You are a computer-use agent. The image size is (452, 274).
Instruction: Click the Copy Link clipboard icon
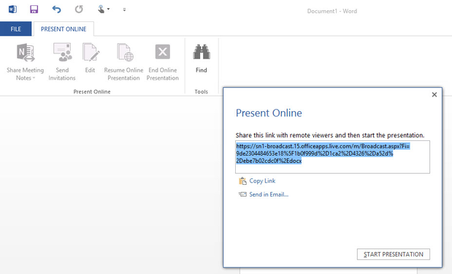coord(242,181)
